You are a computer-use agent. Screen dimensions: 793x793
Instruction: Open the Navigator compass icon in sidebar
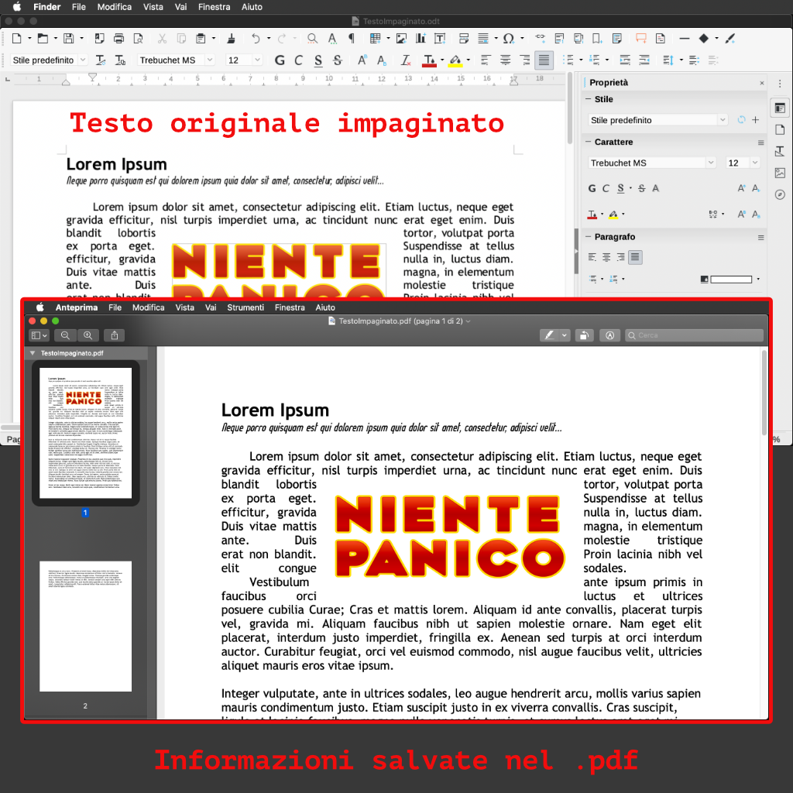pyautogui.click(x=780, y=194)
